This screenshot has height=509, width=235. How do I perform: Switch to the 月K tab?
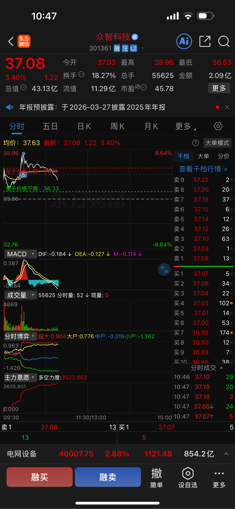point(151,126)
